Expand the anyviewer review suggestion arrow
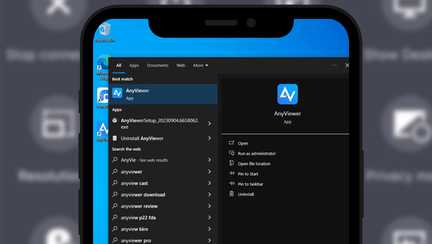This screenshot has width=432, height=244. click(x=210, y=206)
